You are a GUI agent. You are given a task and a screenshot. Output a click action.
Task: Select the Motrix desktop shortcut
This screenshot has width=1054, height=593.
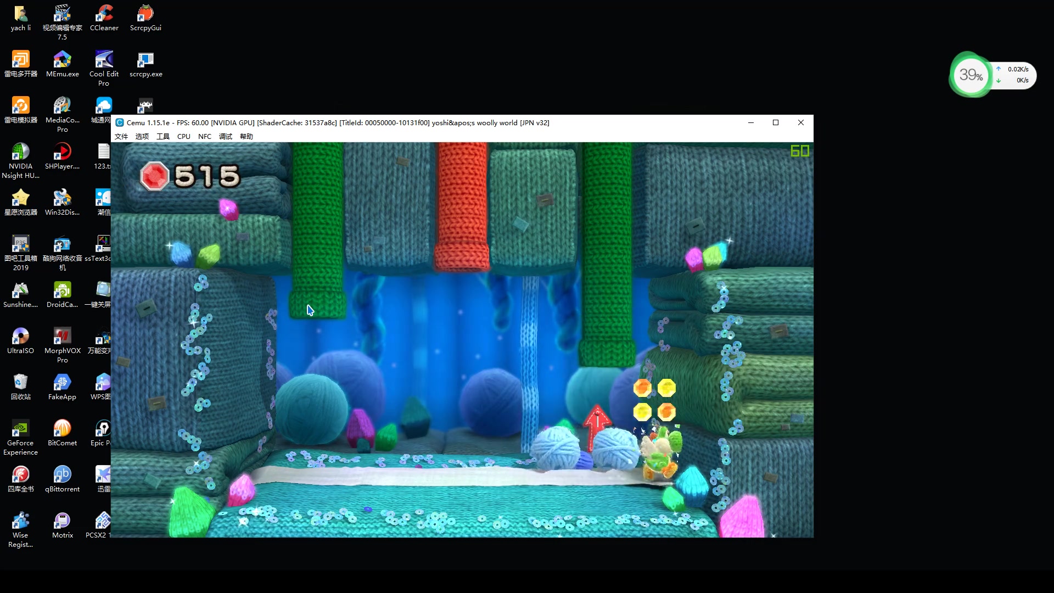[x=62, y=521]
